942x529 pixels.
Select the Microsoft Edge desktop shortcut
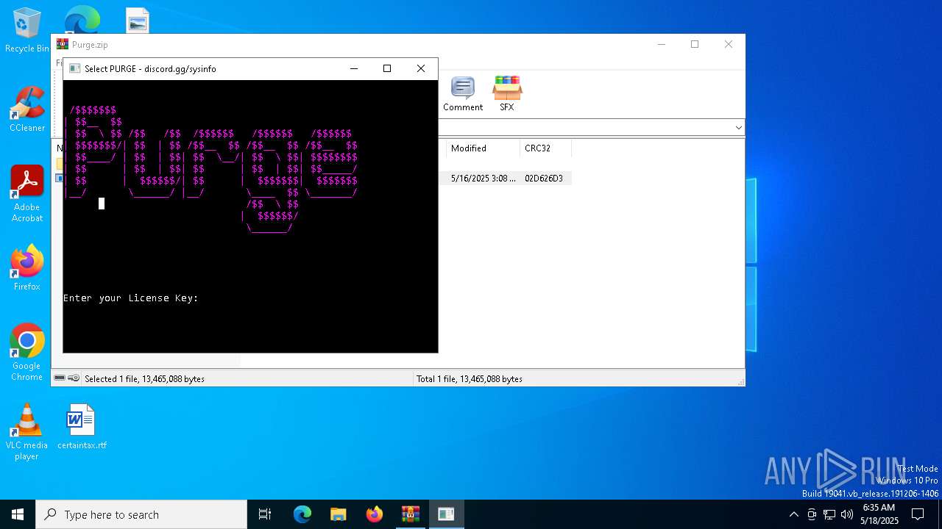[x=82, y=20]
